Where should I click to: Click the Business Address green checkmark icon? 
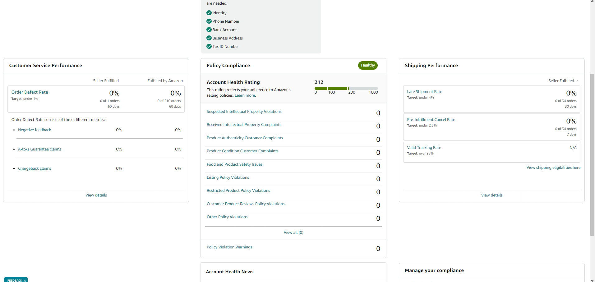coord(209,38)
